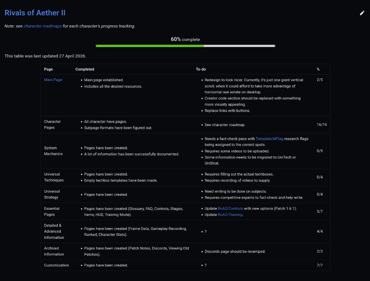The width and height of the screenshot is (370, 281).
Task: Follow the character roadmaps link
Action: (42, 26)
